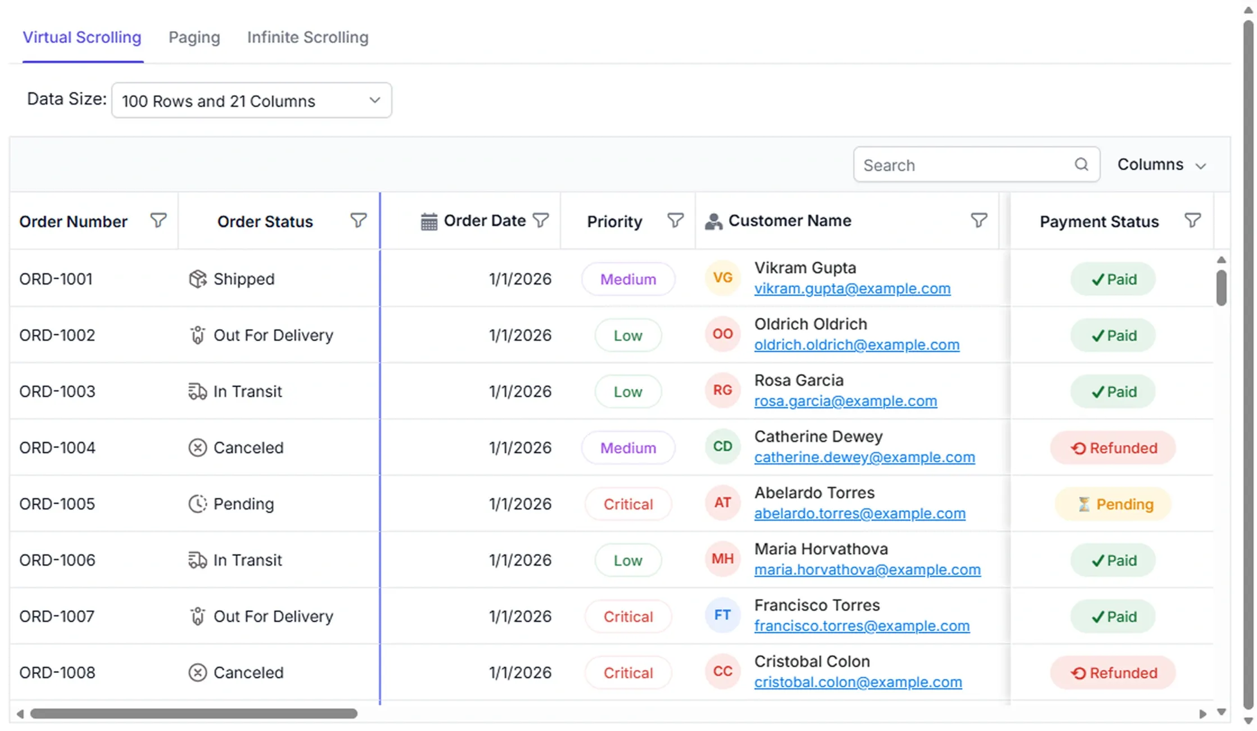Expand the Data Size dropdown
This screenshot has width=1257, height=731.
click(252, 101)
